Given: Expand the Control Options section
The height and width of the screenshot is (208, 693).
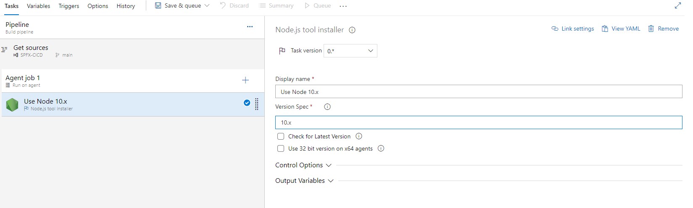Looking at the screenshot, I should (303, 165).
